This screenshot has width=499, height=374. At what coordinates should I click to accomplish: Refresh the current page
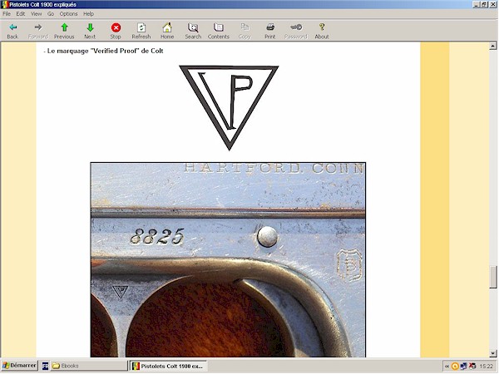(x=141, y=31)
